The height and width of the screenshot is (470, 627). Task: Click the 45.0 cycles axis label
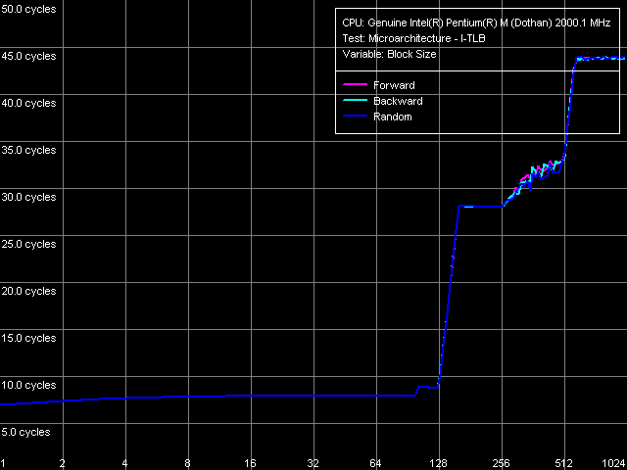click(x=28, y=56)
